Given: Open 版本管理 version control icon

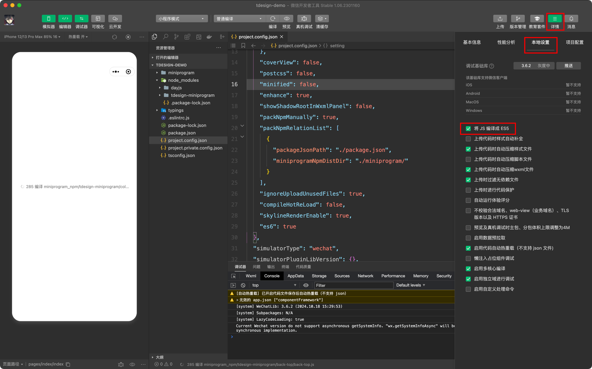Looking at the screenshot, I should pyautogui.click(x=518, y=18).
